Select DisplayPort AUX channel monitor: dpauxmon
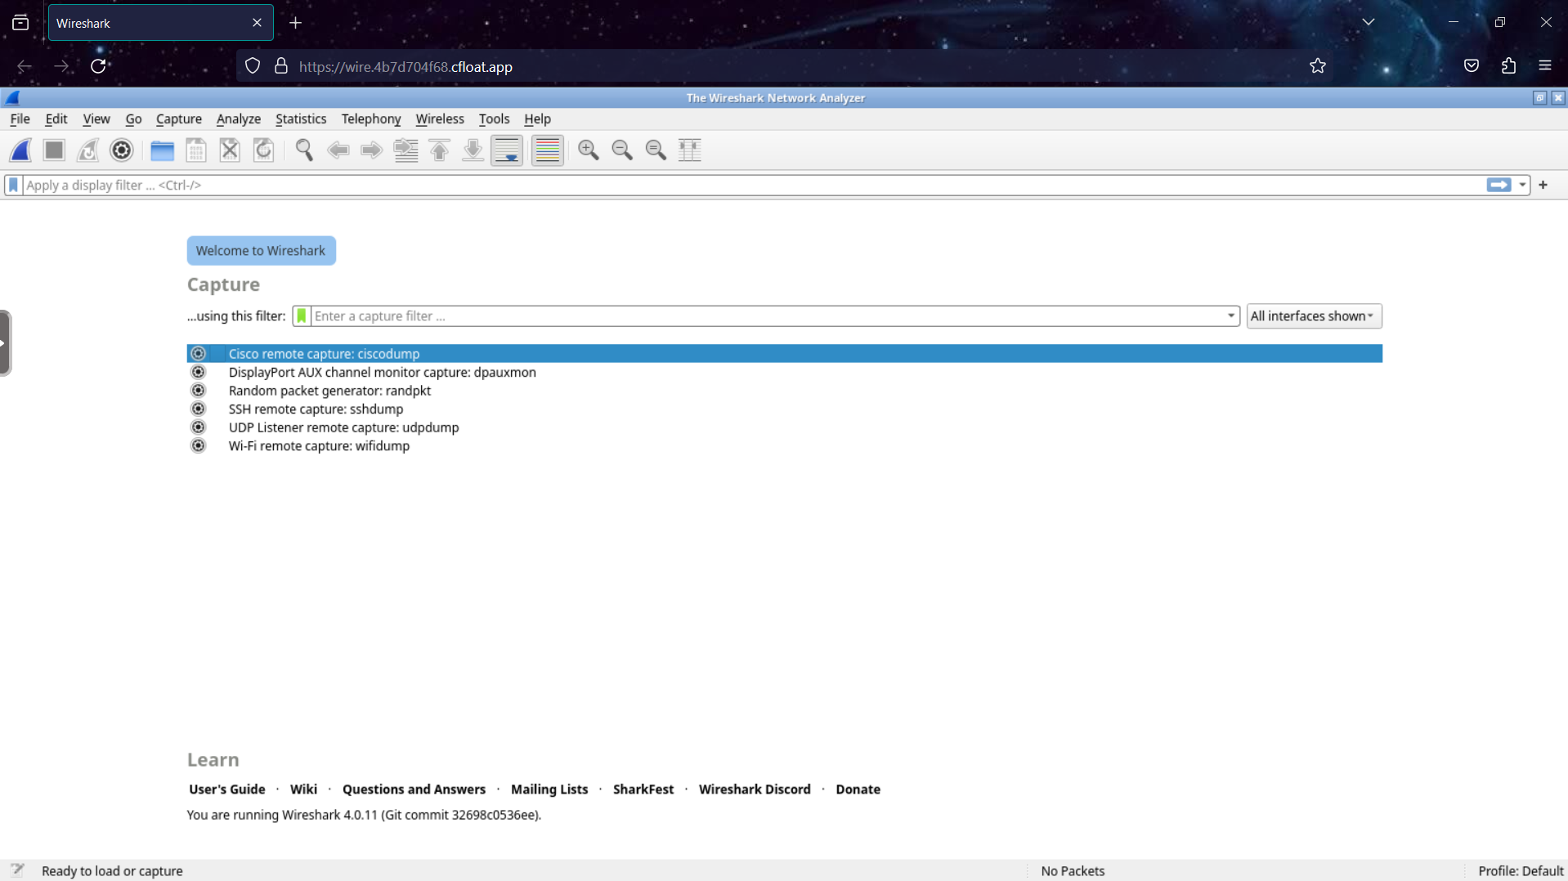The width and height of the screenshot is (1568, 881). [785, 373]
